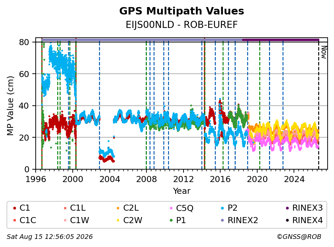
Task: Click the RINEX2 legend marker
Action: coord(223,220)
